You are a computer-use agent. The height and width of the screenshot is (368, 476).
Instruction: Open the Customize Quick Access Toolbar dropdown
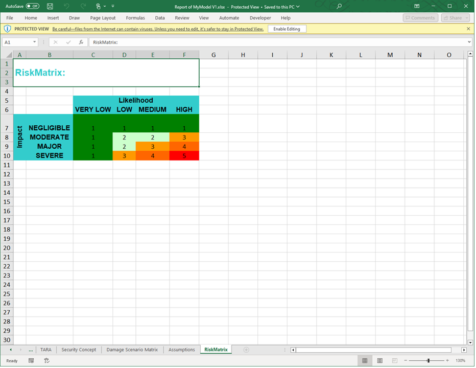[112, 6]
